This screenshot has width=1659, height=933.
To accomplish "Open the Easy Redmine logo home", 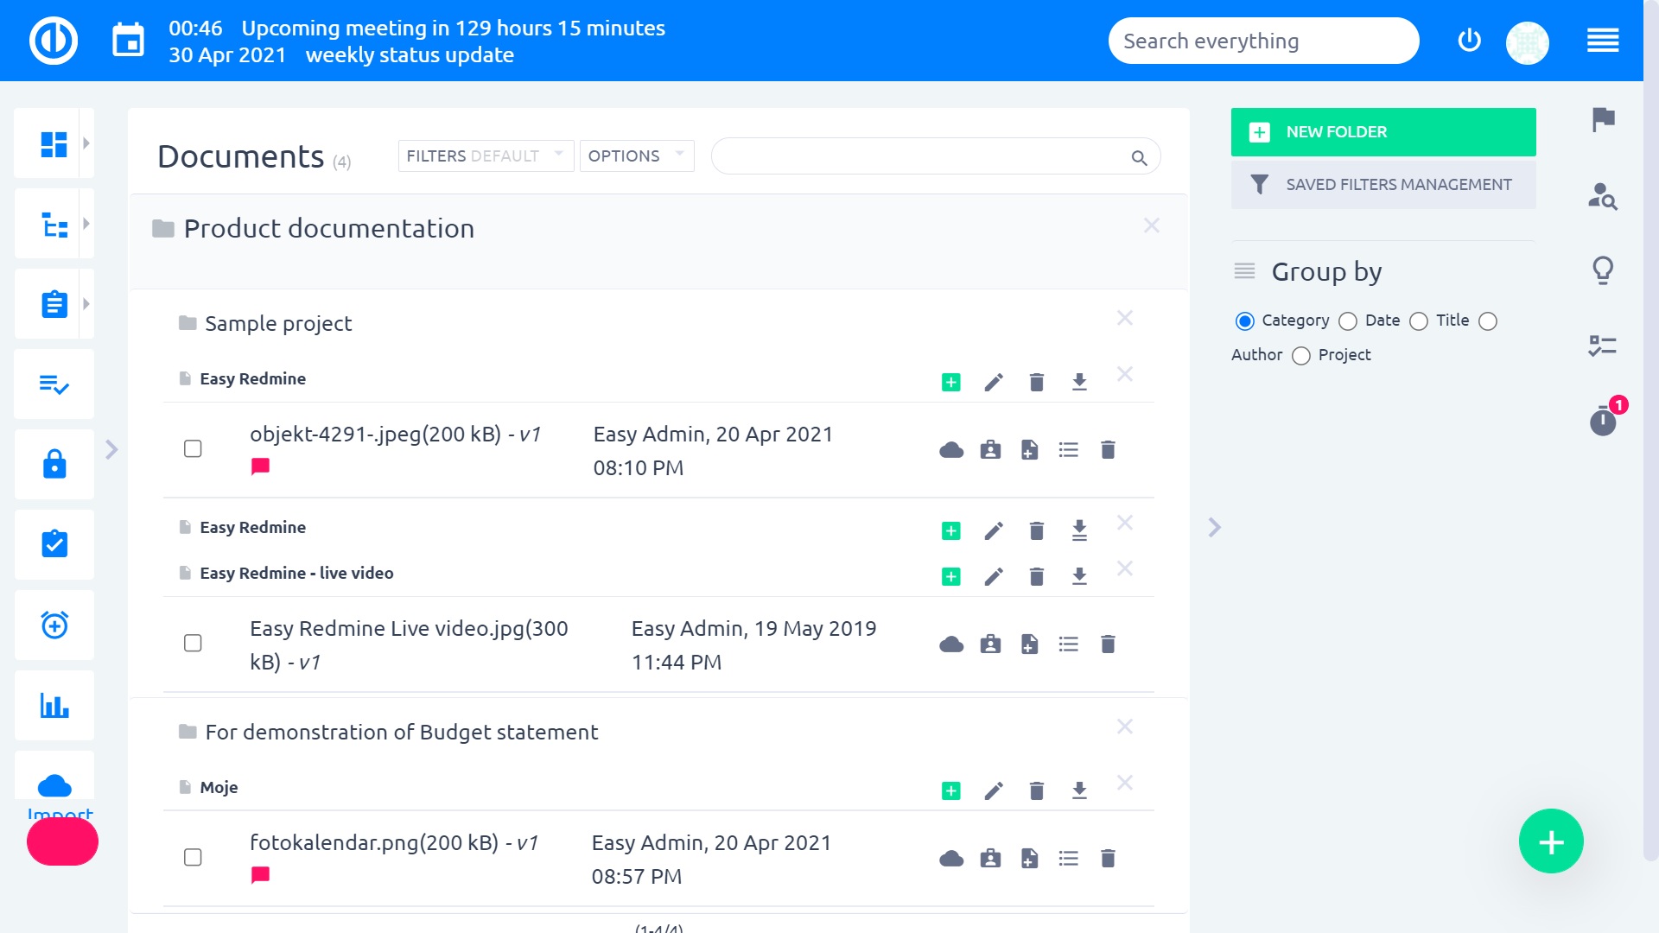I will 54,41.
